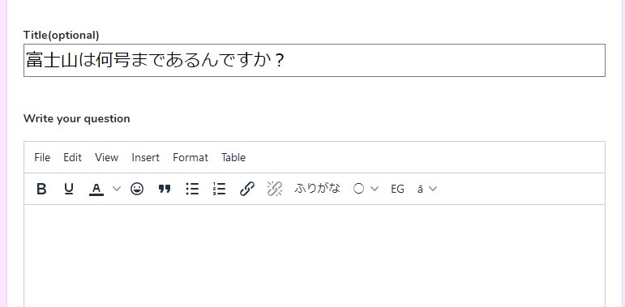Click the circle symbol button
The width and height of the screenshot is (625, 307).
point(358,189)
